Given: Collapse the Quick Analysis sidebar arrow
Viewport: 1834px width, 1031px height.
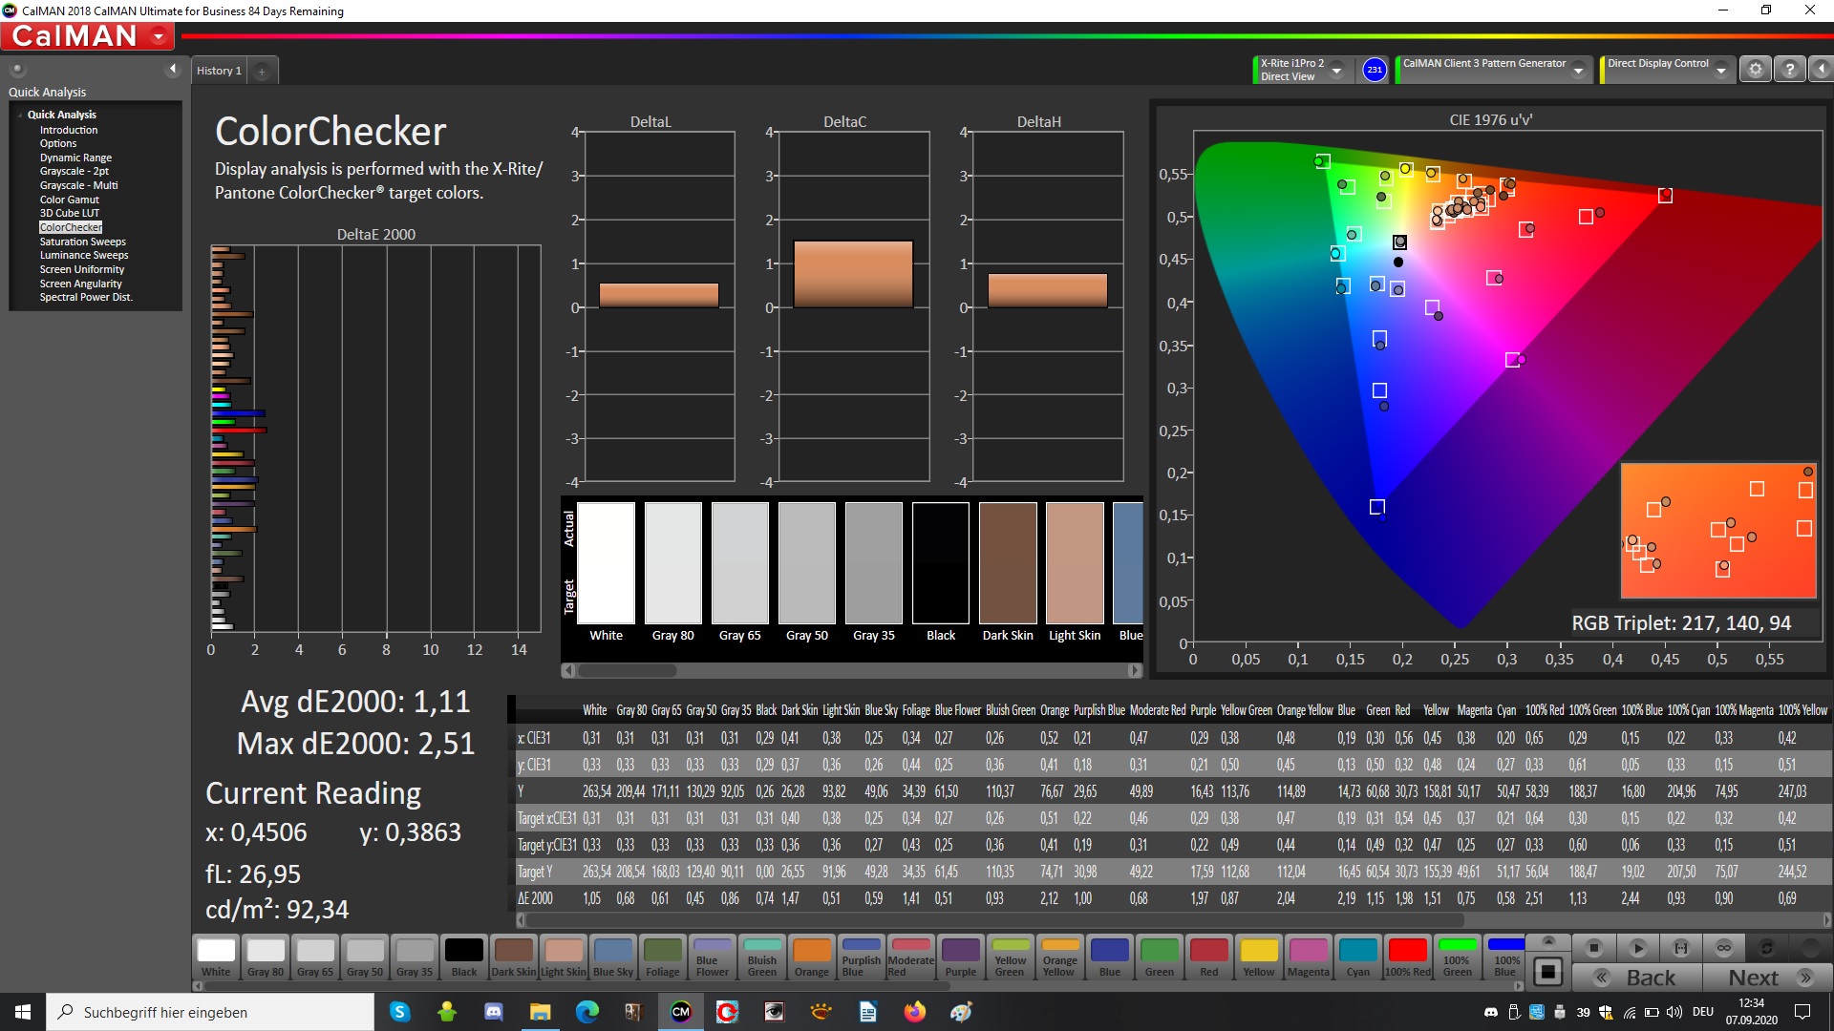Looking at the screenshot, I should click(x=173, y=69).
